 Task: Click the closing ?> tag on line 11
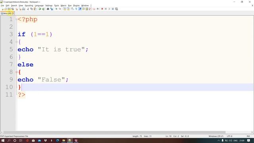(x=21, y=95)
